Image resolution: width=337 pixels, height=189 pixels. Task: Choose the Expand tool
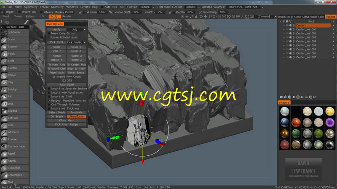pyautogui.click(x=15, y=111)
